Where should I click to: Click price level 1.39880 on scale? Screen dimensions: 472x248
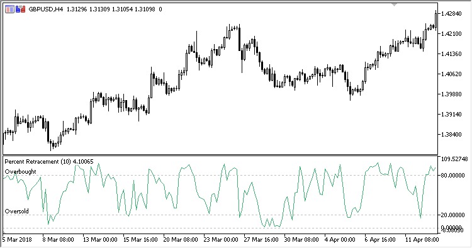pyautogui.click(x=451, y=94)
